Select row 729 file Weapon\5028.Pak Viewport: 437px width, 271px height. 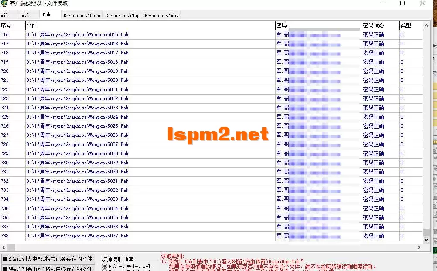150,153
